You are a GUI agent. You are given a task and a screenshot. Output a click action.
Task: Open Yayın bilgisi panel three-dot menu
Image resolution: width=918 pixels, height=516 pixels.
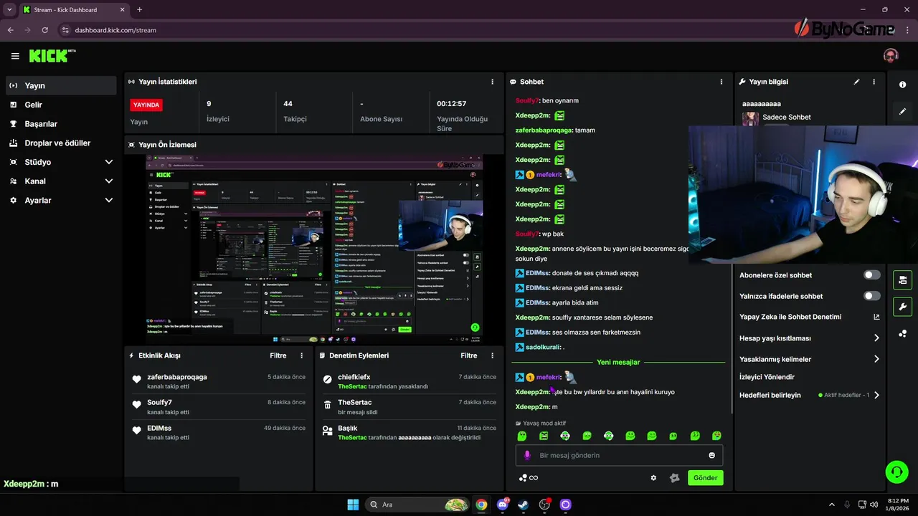[874, 82]
